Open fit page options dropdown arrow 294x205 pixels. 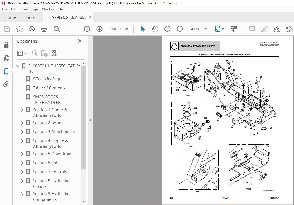click(223, 29)
